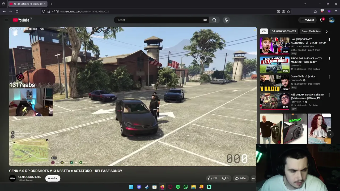Open PRVNÍ G63 thumbnail showing 24:33
This screenshot has width=340, height=191.
tap(275, 65)
